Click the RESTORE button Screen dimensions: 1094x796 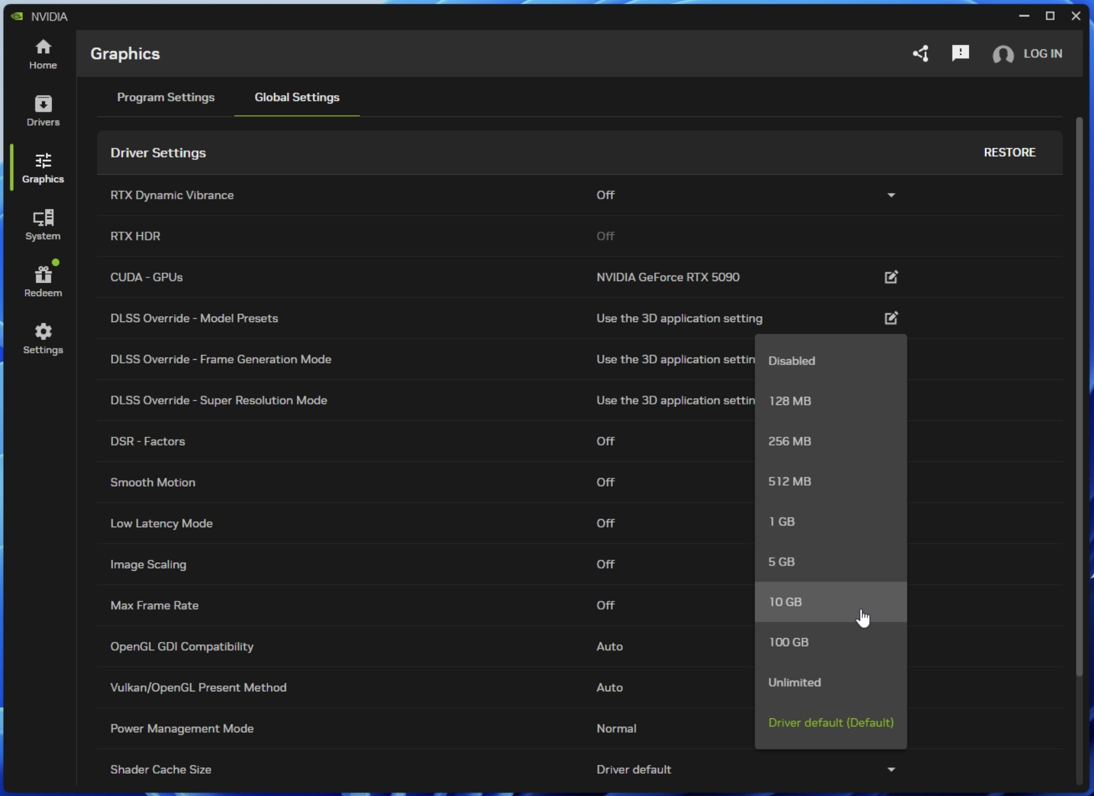coord(1010,153)
